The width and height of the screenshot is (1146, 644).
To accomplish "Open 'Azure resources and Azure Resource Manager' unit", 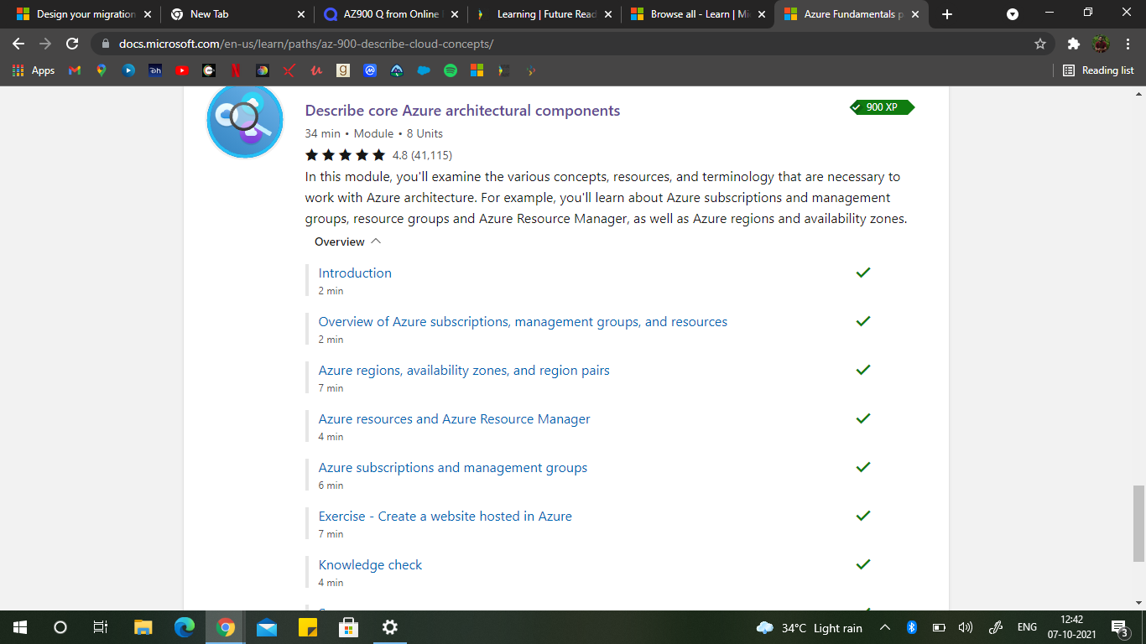I will tap(454, 419).
